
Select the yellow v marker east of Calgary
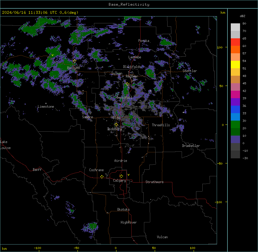(x=128, y=175)
